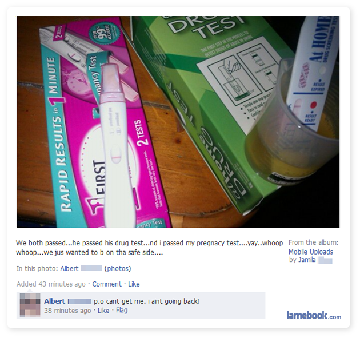
Task: Like Albert's comment
Action: 103,311
